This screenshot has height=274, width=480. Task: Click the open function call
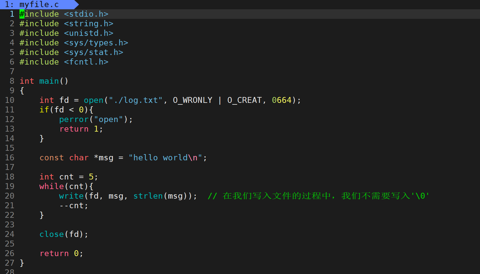pos(94,100)
